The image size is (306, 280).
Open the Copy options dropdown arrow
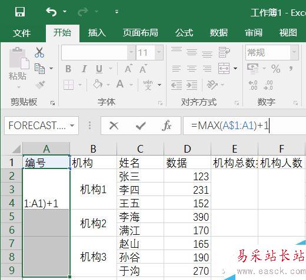51,68
